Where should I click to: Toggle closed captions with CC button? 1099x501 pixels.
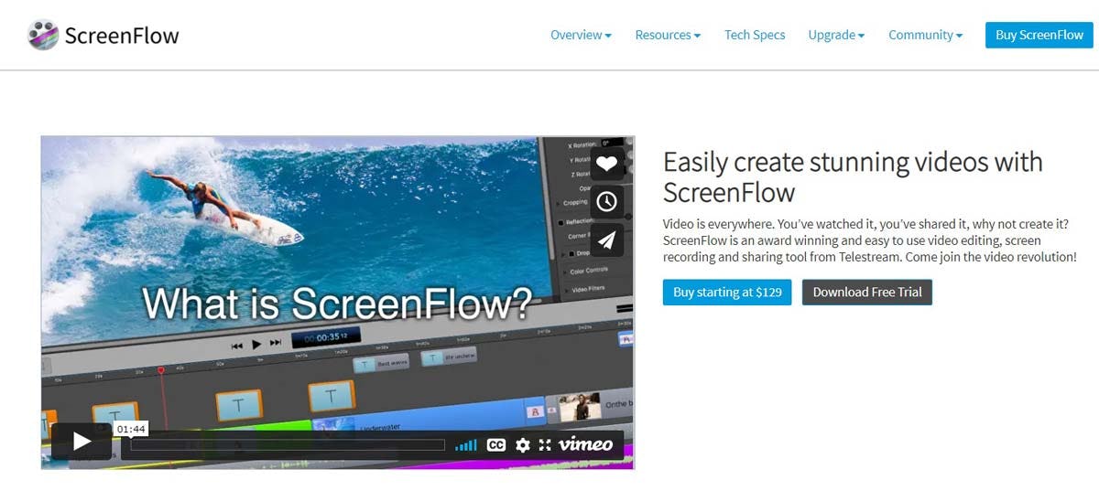pyautogui.click(x=496, y=445)
